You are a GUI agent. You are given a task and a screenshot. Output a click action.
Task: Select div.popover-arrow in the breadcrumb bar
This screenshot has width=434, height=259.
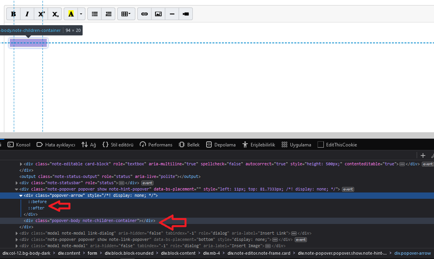tap(412, 253)
